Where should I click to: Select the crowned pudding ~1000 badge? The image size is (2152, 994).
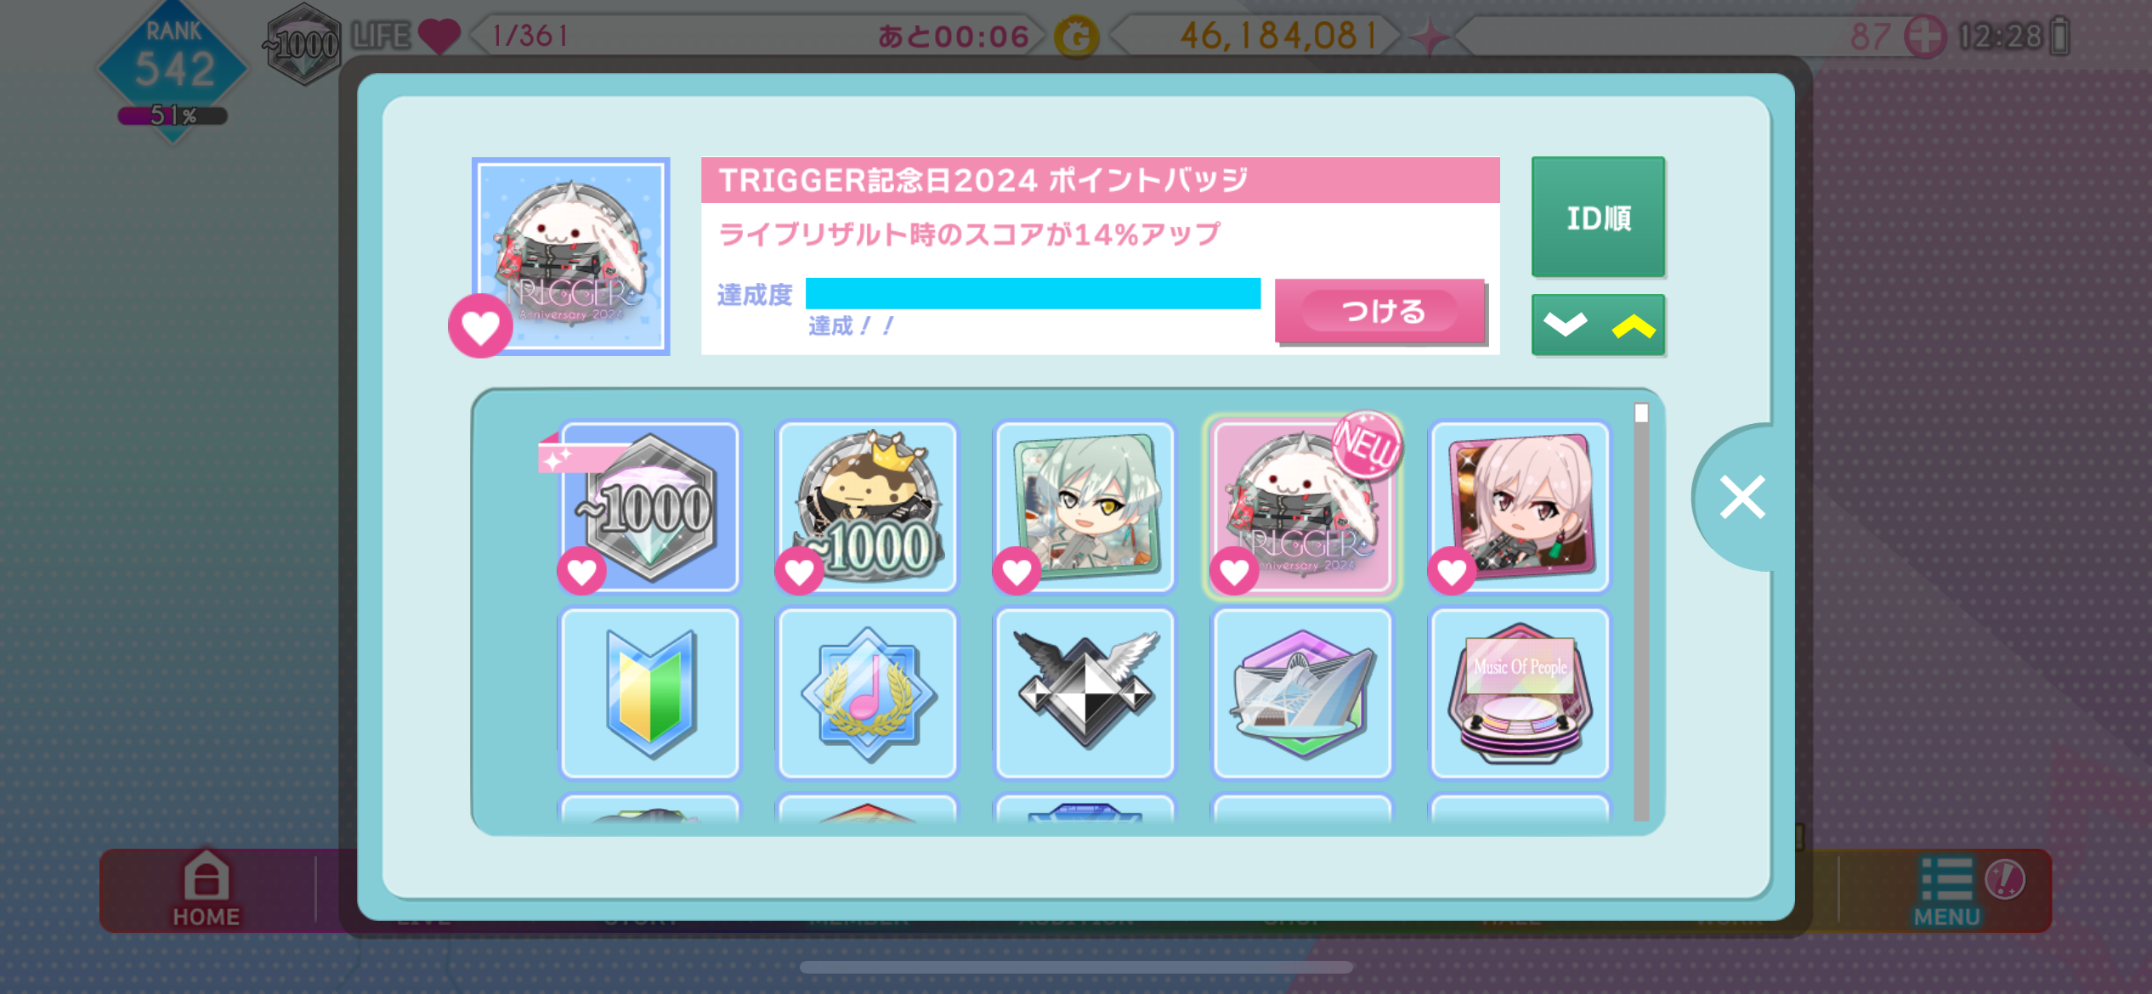tap(867, 506)
